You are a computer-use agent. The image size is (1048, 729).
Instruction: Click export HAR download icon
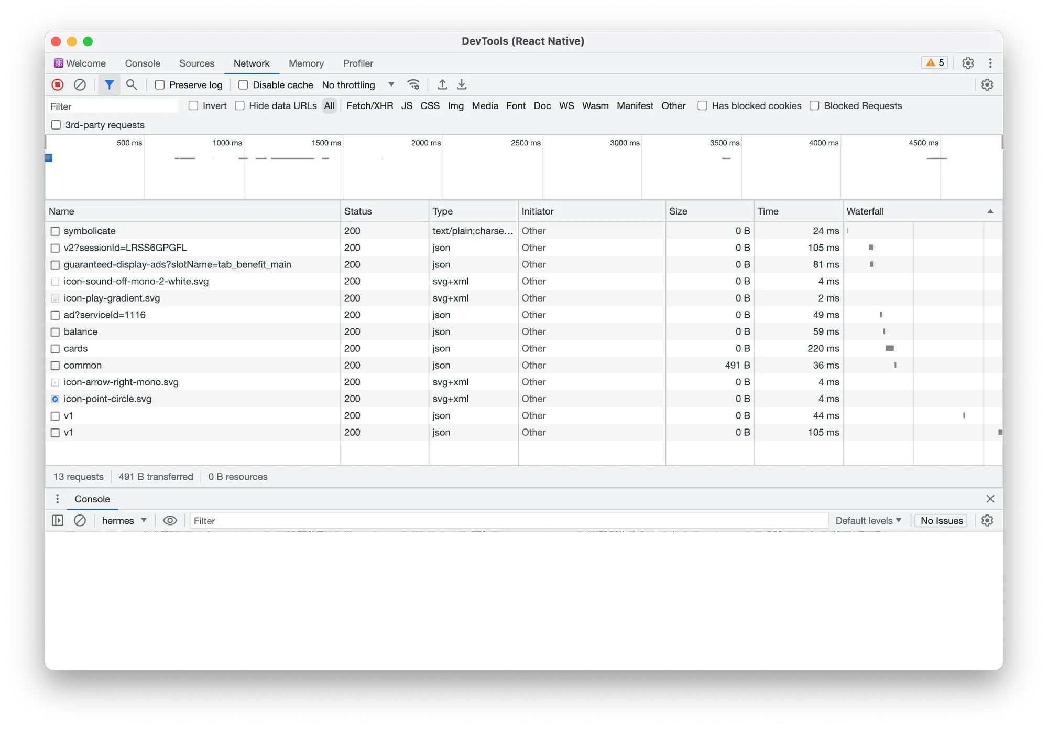[x=462, y=84]
